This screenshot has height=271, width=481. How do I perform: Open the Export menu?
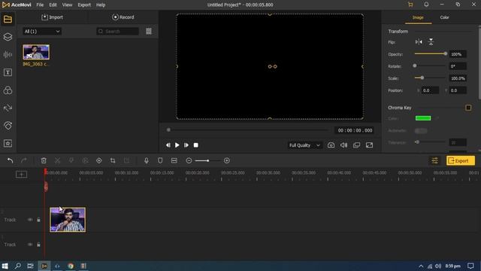84,5
